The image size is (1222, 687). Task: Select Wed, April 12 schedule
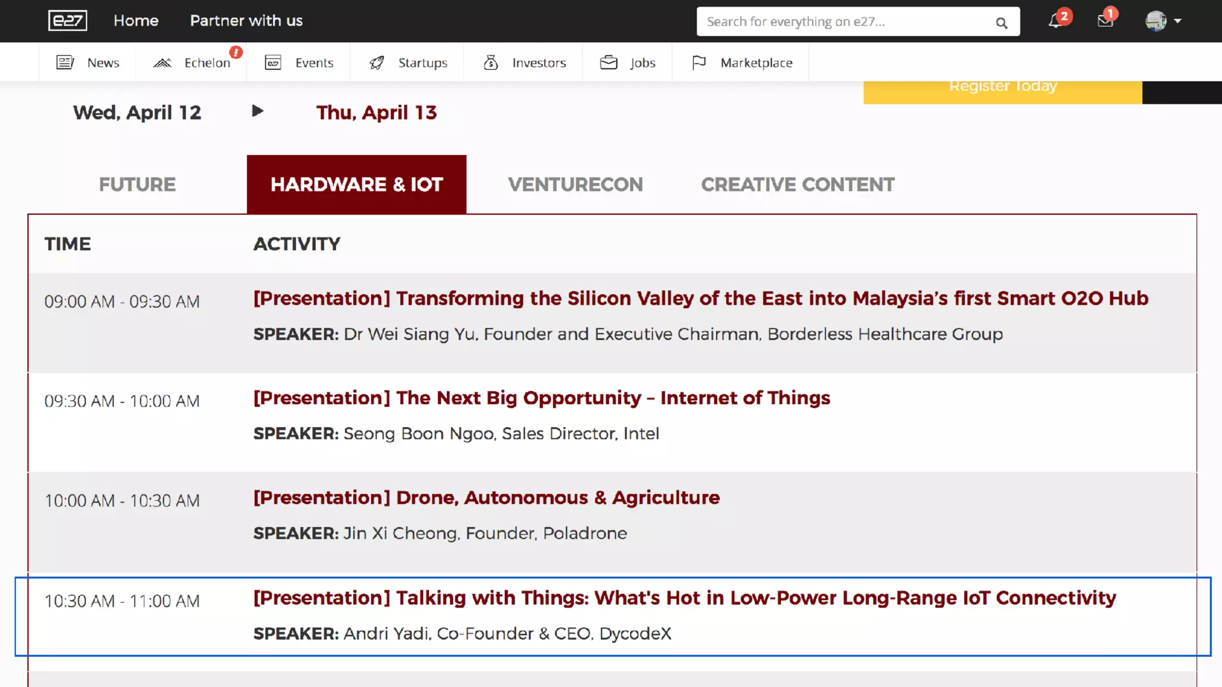(x=137, y=113)
